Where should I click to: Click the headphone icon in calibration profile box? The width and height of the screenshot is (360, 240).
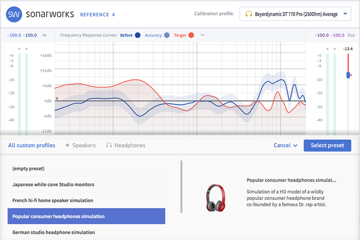248,14
